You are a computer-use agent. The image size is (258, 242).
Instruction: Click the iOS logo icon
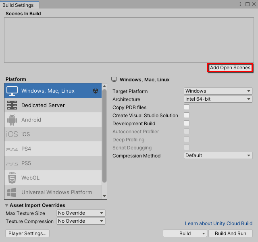tap(12, 134)
